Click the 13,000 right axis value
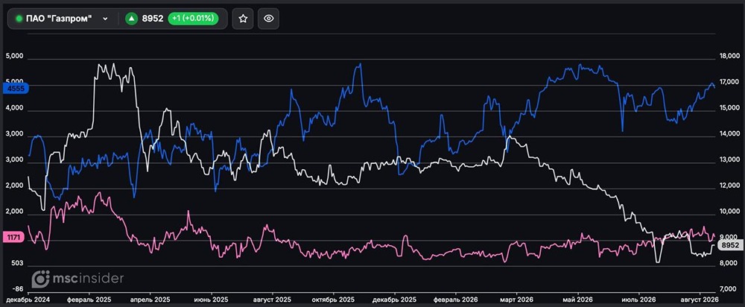Image resolution: width=745 pixels, height=307 pixels. 729,160
